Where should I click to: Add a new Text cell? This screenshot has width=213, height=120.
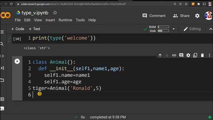point(35,29)
